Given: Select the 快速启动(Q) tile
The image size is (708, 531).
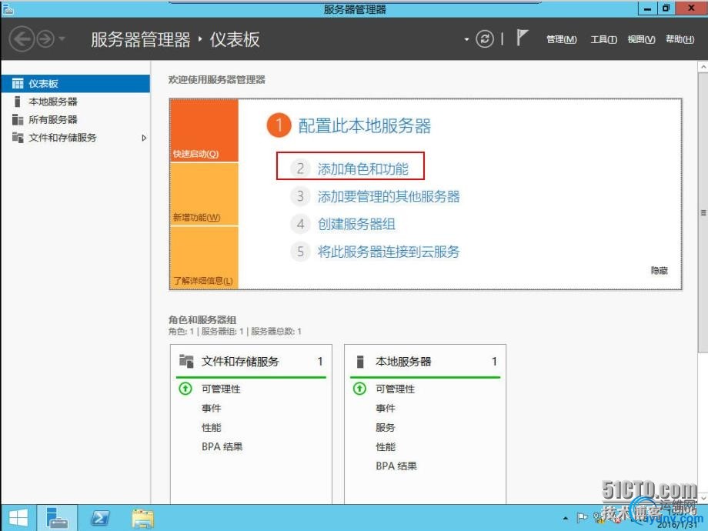Looking at the screenshot, I should [x=204, y=131].
